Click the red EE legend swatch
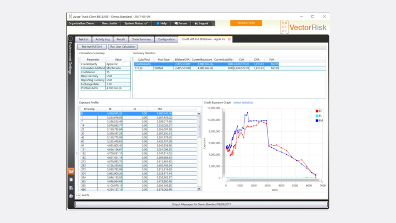The image size is (396, 223). pyautogui.click(x=317, y=111)
